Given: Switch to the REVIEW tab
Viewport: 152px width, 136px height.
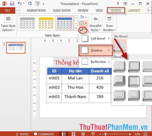Looking at the screenshot, I should pos(83,11).
